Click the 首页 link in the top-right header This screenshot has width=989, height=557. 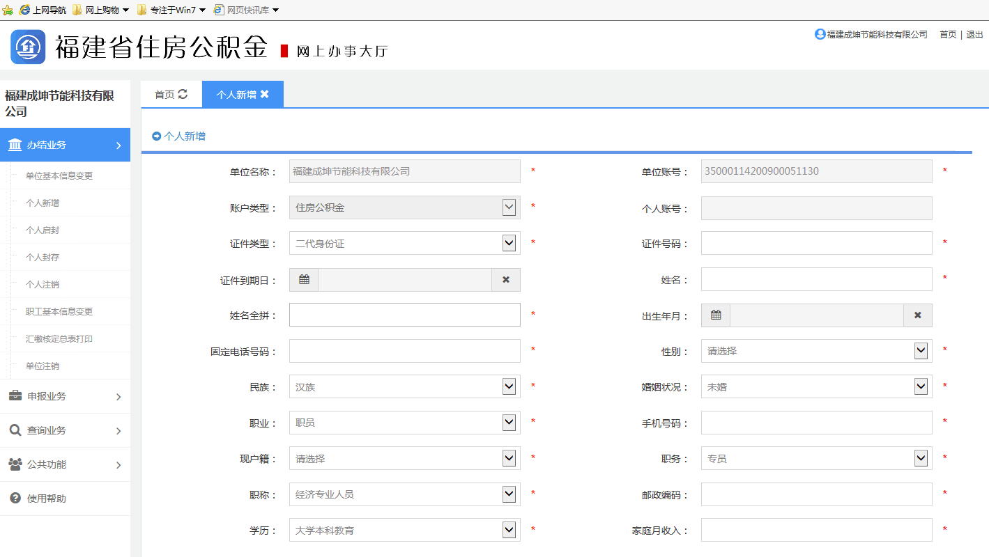coord(948,34)
